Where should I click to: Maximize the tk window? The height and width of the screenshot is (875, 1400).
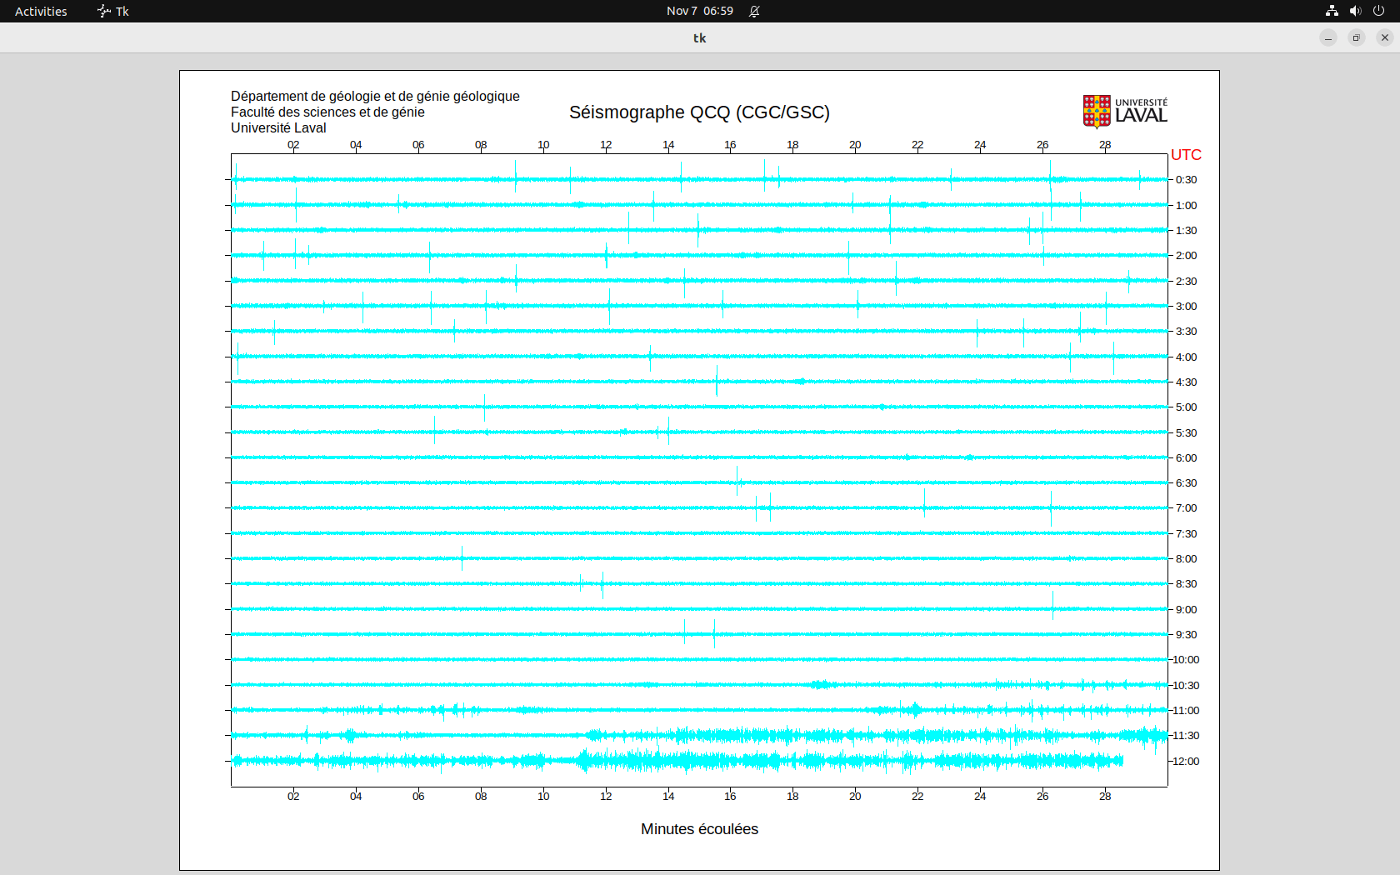coord(1357,37)
